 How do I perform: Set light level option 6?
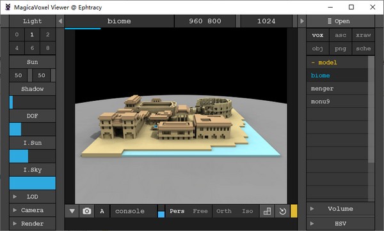coord(32,48)
